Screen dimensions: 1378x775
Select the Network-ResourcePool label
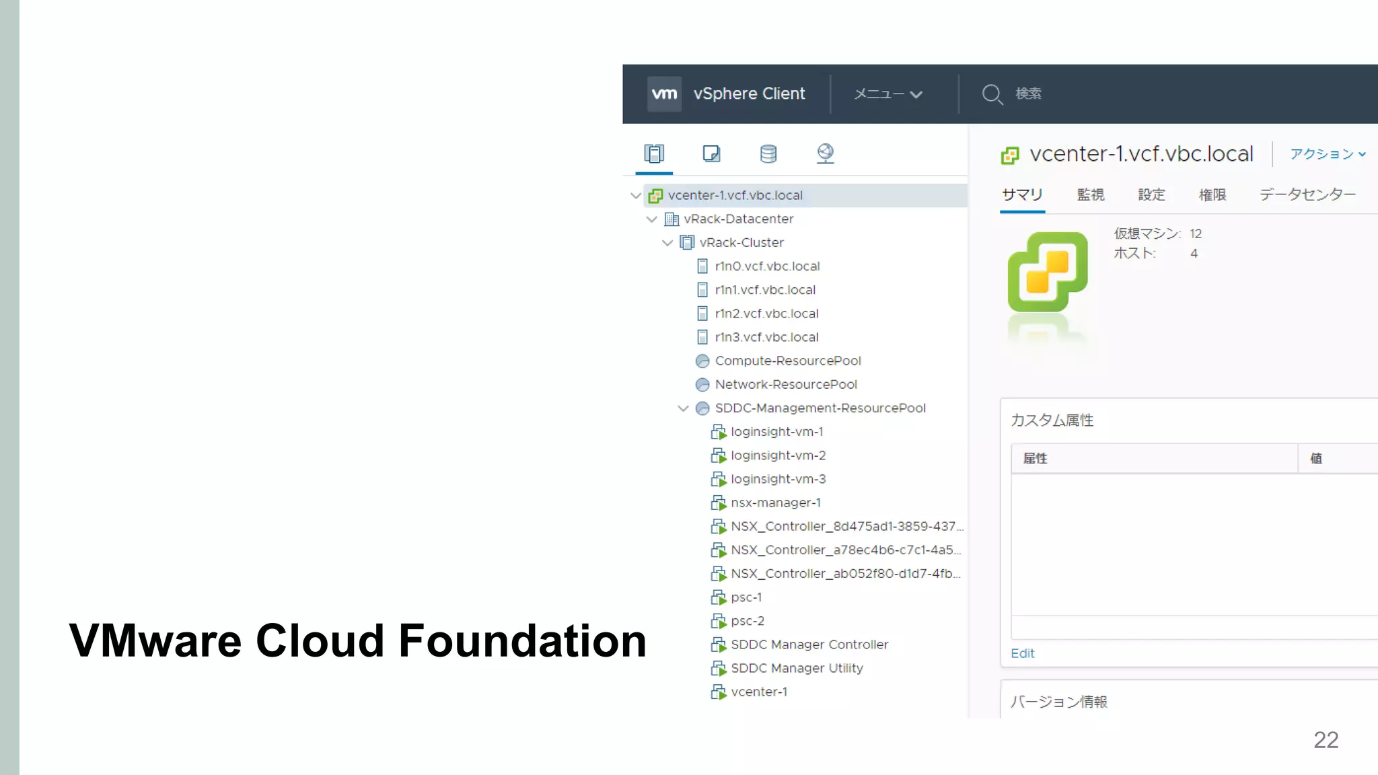(x=786, y=384)
